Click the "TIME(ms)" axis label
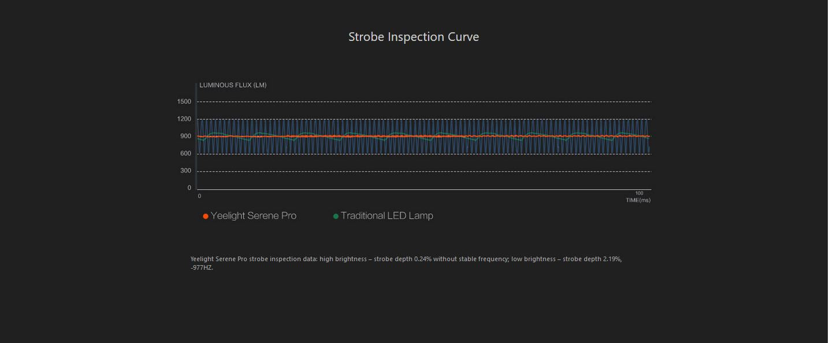This screenshot has height=343, width=829. point(638,200)
